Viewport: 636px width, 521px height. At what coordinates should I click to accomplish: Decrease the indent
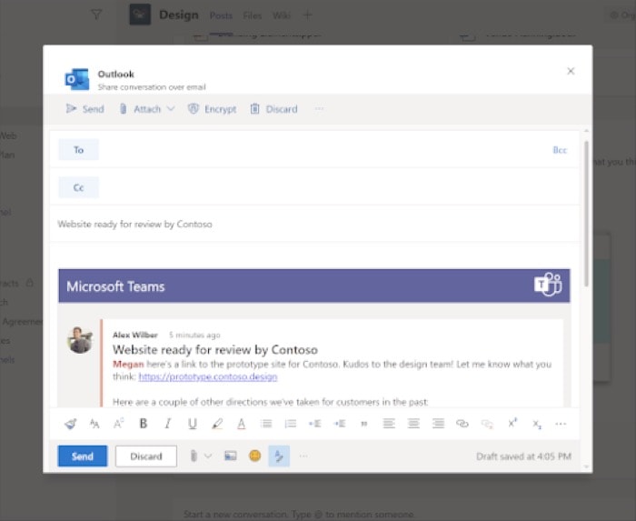coord(314,424)
